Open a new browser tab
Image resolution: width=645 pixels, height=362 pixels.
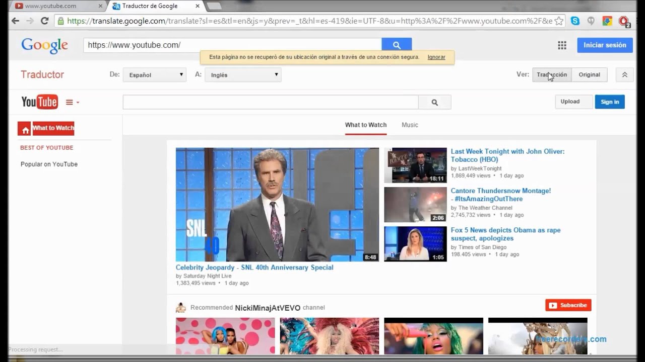[214, 6]
